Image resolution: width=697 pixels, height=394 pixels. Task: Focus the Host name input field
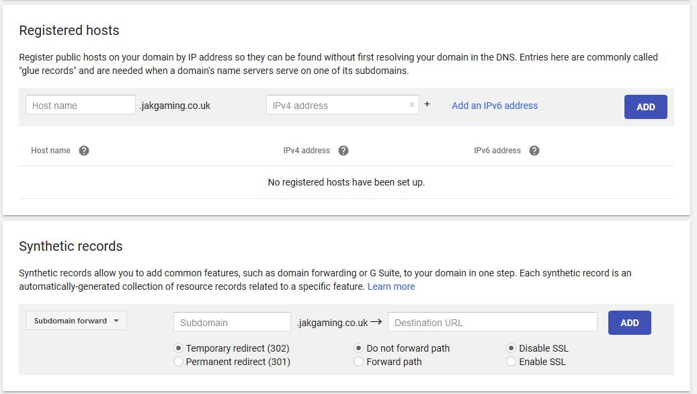(x=81, y=104)
